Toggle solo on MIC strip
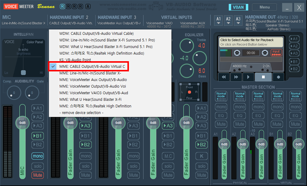The height and width of the screenshot is (186, 307). 37,166
